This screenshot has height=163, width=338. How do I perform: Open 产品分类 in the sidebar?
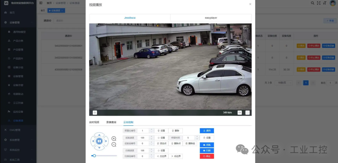(x=18, y=41)
